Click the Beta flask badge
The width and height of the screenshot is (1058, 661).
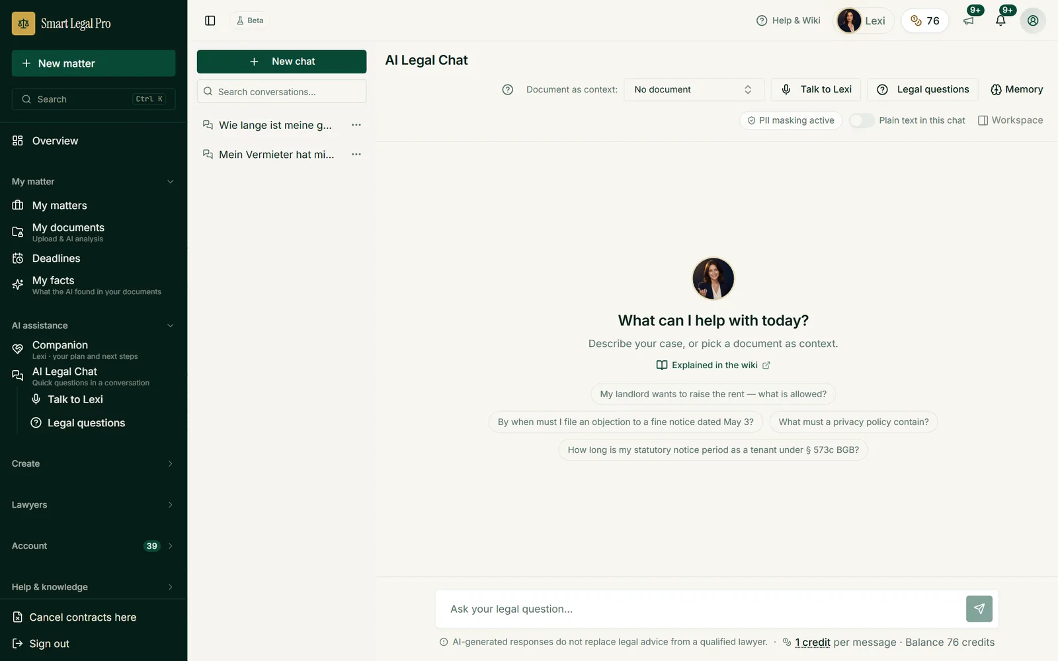coord(250,20)
